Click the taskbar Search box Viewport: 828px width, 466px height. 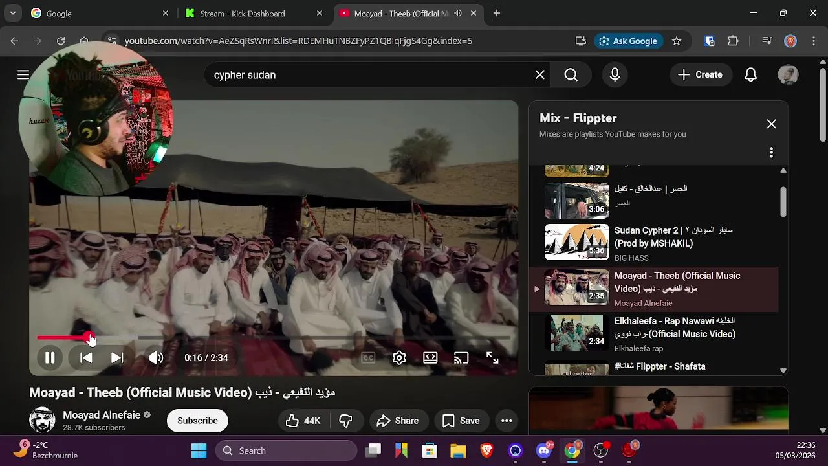pos(286,450)
